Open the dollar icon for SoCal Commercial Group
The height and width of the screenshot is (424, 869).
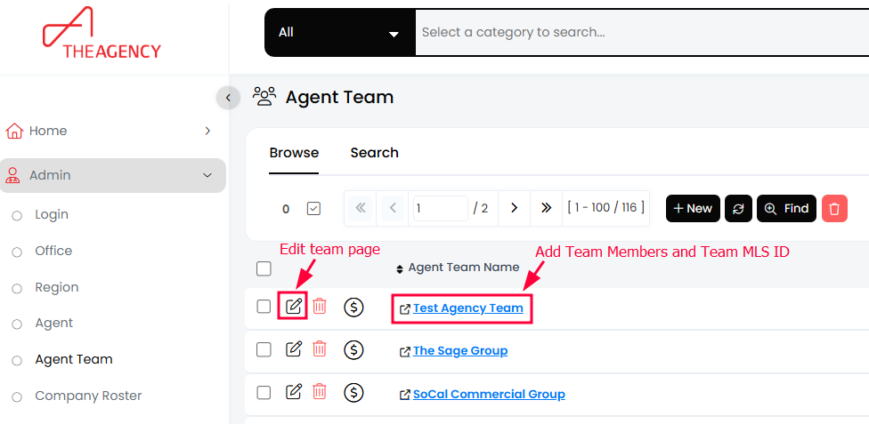353,393
